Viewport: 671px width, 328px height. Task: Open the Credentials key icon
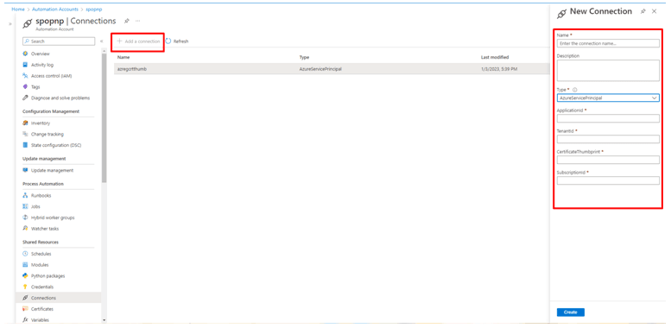25,287
